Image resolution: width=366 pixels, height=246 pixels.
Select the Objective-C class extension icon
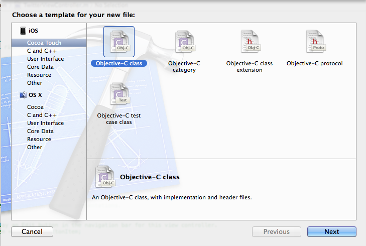pyautogui.click(x=250, y=42)
